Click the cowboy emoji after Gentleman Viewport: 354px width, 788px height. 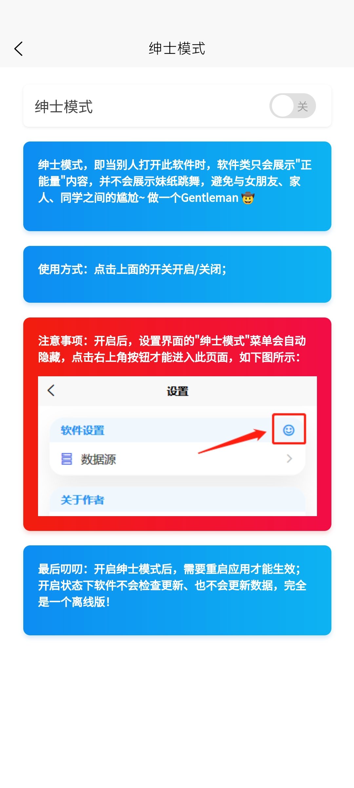[x=248, y=198]
